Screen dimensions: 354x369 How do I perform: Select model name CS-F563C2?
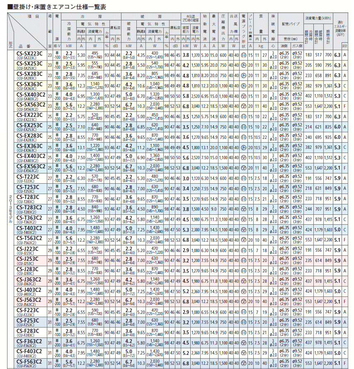pyautogui.click(x=29, y=362)
